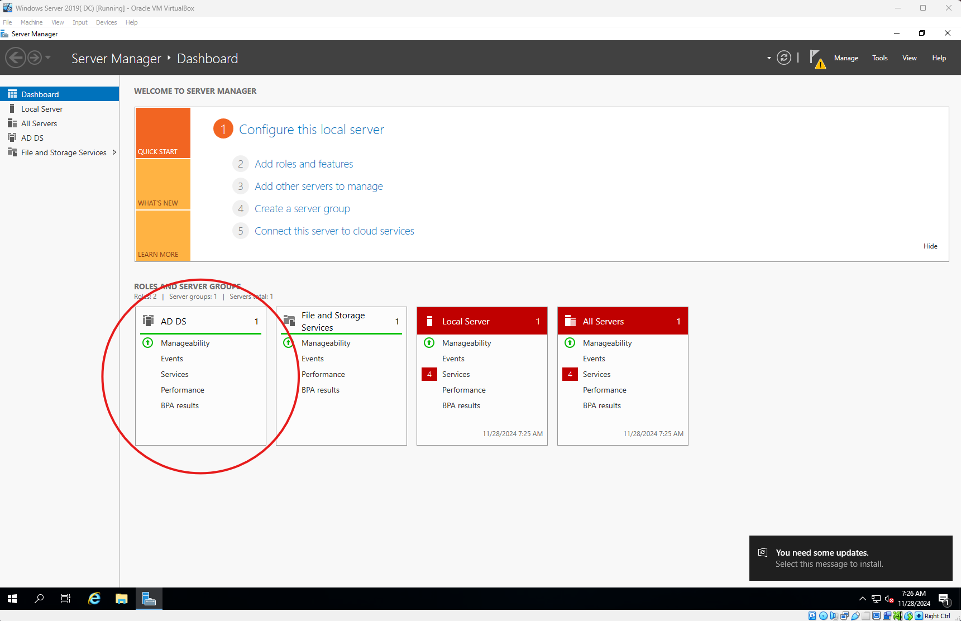This screenshot has width=961, height=621.
Task: Click Add other servers to manage
Action: (319, 186)
